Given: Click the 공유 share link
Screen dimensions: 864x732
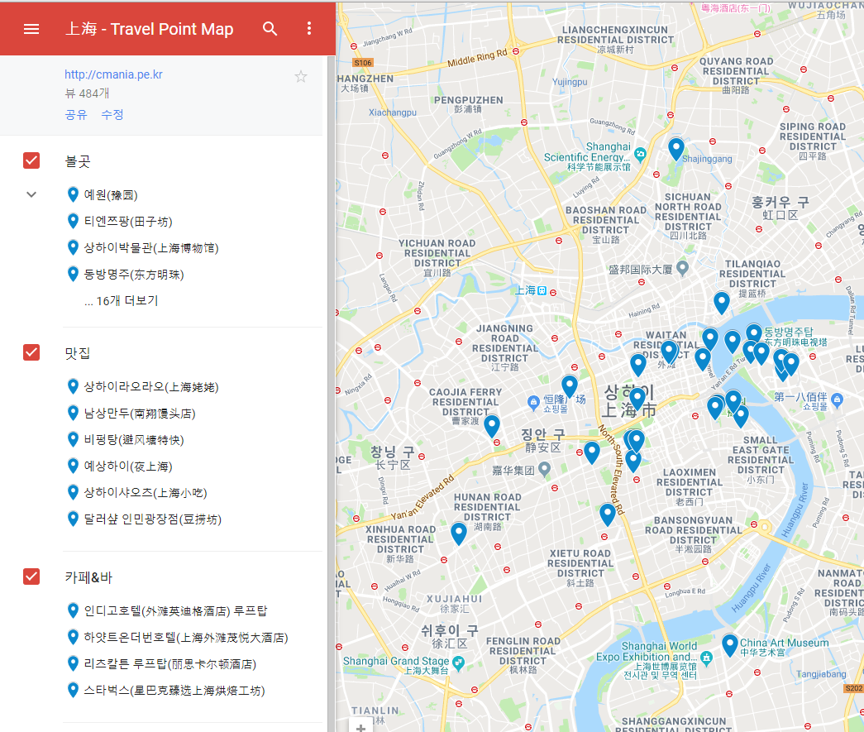Looking at the screenshot, I should (76, 115).
